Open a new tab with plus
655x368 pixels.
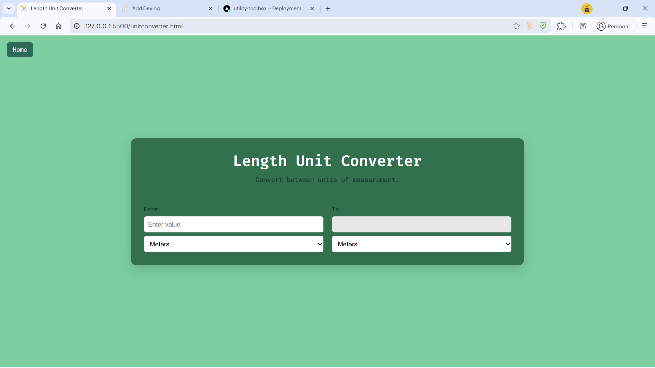(328, 9)
